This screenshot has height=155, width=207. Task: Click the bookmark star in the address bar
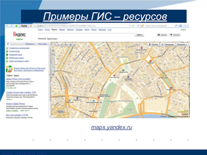[130, 26]
